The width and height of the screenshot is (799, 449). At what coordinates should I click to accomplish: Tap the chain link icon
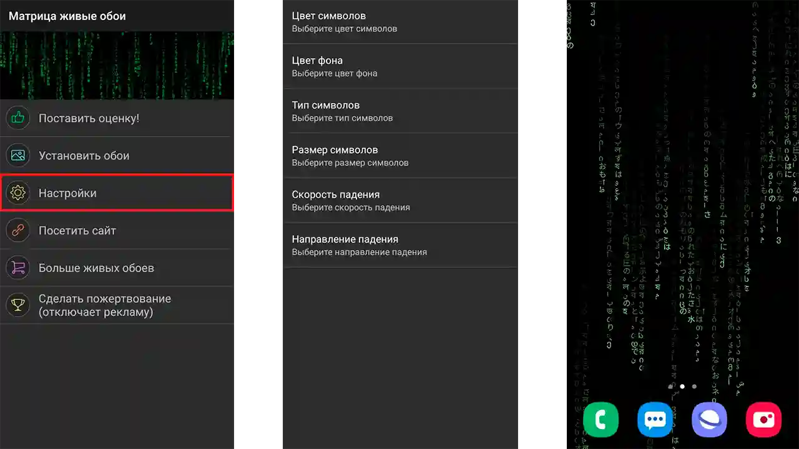[x=18, y=231]
